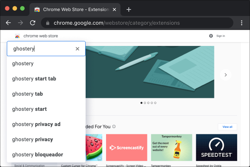The height and width of the screenshot is (167, 250).
Task: Select the first carousel dot indicator
Action: [x=142, y=103]
